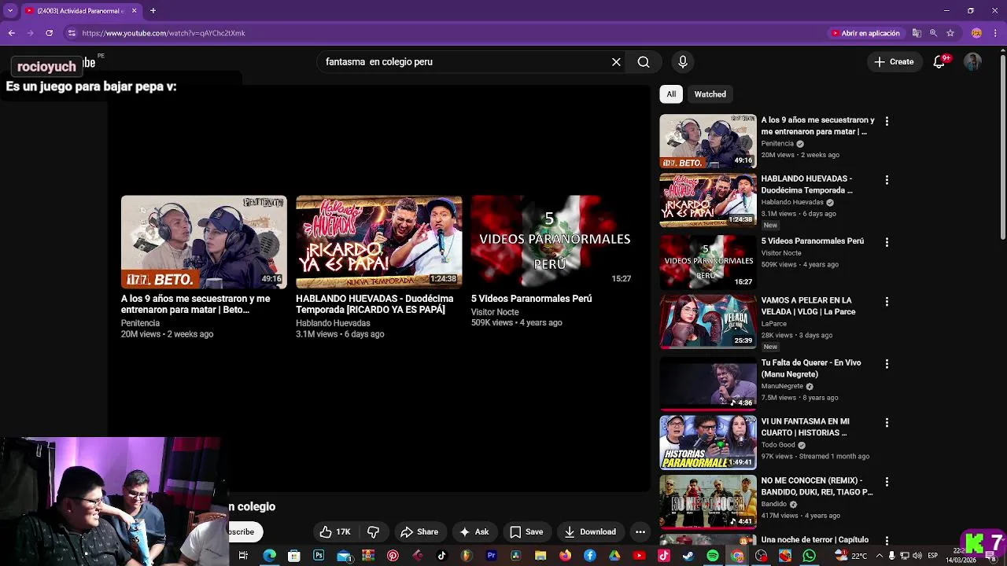This screenshot has width=1007, height=566.
Task: Show hidden system tray icons
Action: (x=880, y=556)
